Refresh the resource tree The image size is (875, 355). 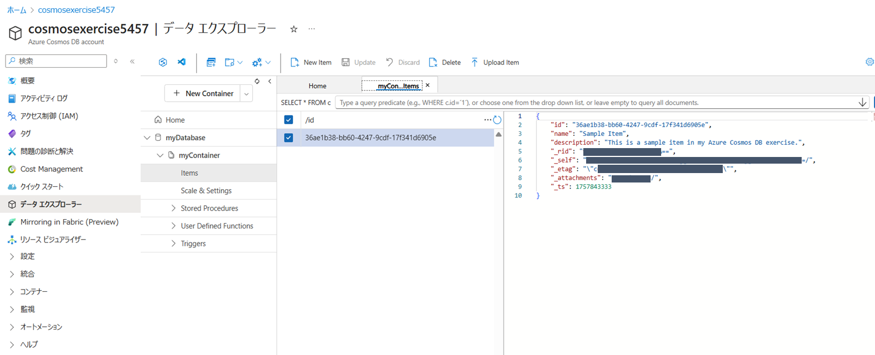[257, 81]
